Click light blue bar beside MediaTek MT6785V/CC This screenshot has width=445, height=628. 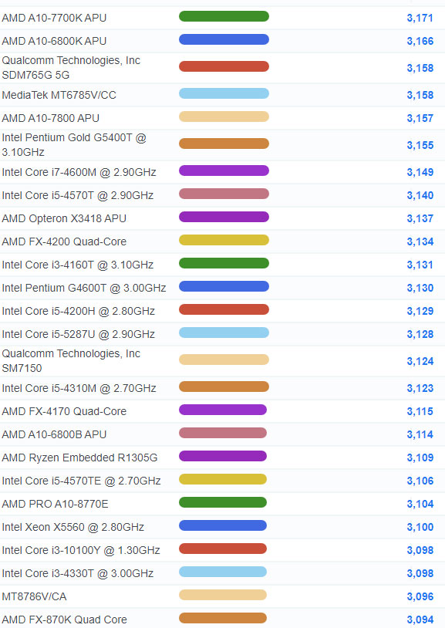coord(224,93)
